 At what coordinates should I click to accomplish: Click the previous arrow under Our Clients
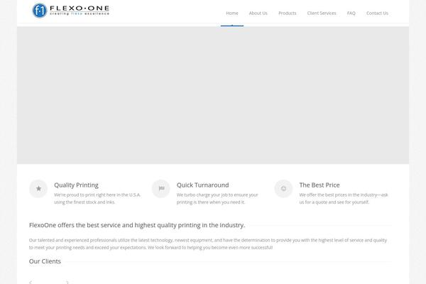31,283
